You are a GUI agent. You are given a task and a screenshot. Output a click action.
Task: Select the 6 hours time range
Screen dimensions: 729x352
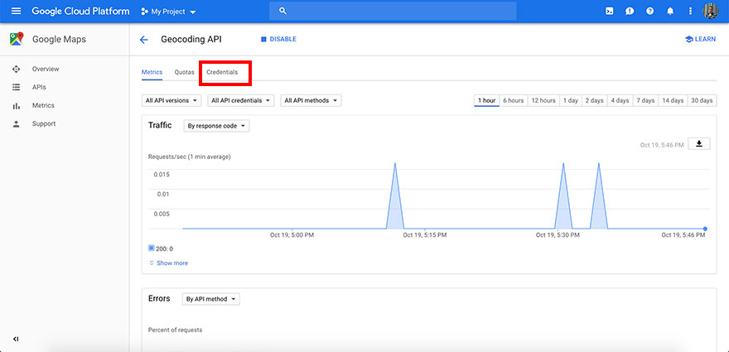pyautogui.click(x=514, y=100)
